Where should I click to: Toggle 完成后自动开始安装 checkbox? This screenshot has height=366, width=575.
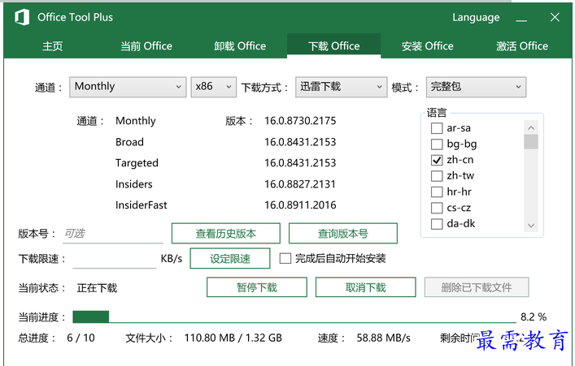point(285,258)
